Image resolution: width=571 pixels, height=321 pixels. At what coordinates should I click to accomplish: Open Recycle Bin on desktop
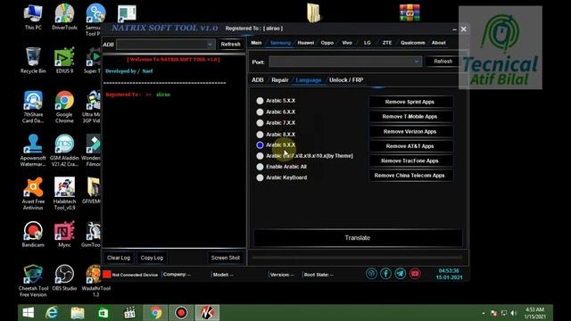tap(33, 60)
